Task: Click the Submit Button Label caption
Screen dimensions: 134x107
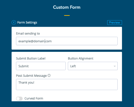Action: tap(31, 59)
